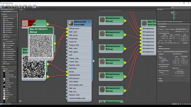
Task: Click output socket of top Bitmaptexture node
Action: 125,21
